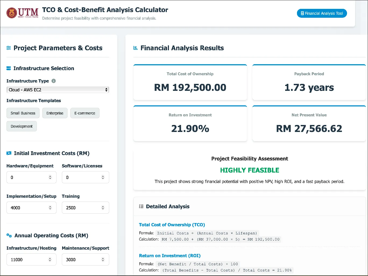Viewport: 368px width, 276px height.
Task: Click the Hardware/Equipment input field
Action: (28, 177)
